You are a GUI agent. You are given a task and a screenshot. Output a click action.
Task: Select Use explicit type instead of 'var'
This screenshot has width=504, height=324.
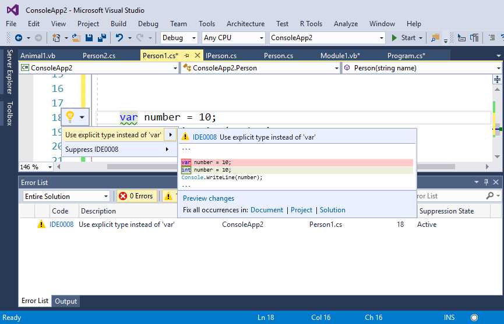(x=113, y=135)
